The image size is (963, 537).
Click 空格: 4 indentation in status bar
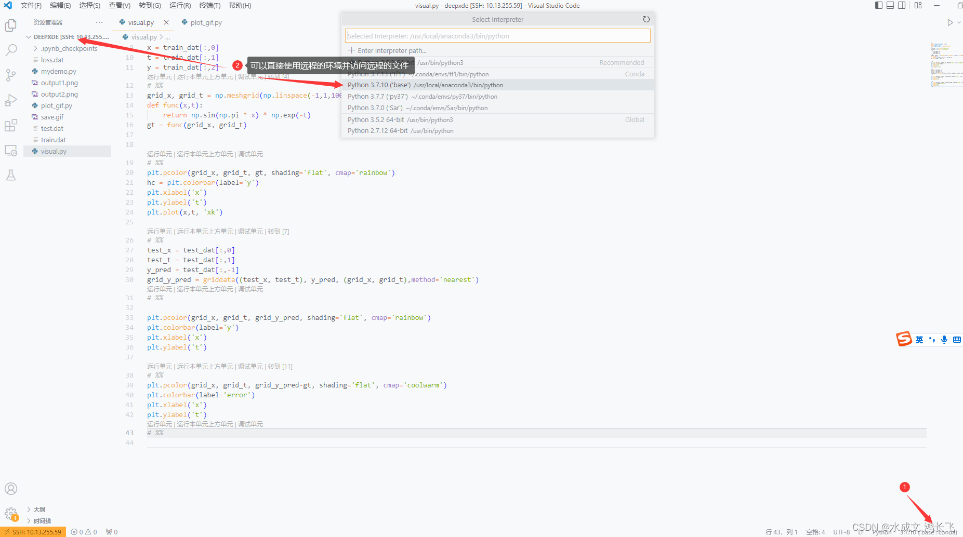pos(815,532)
